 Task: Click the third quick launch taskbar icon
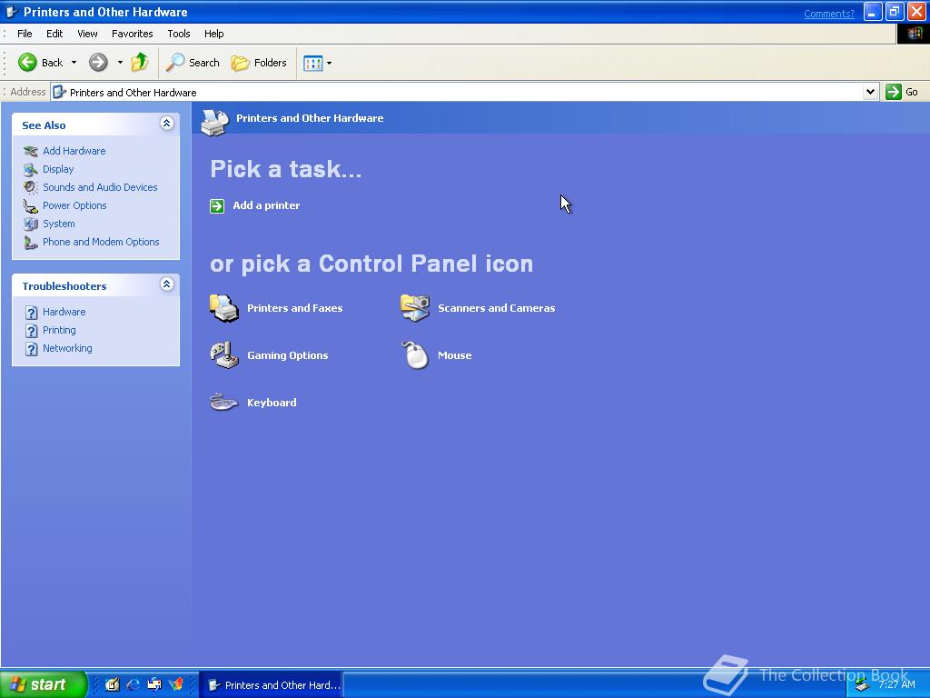point(154,684)
